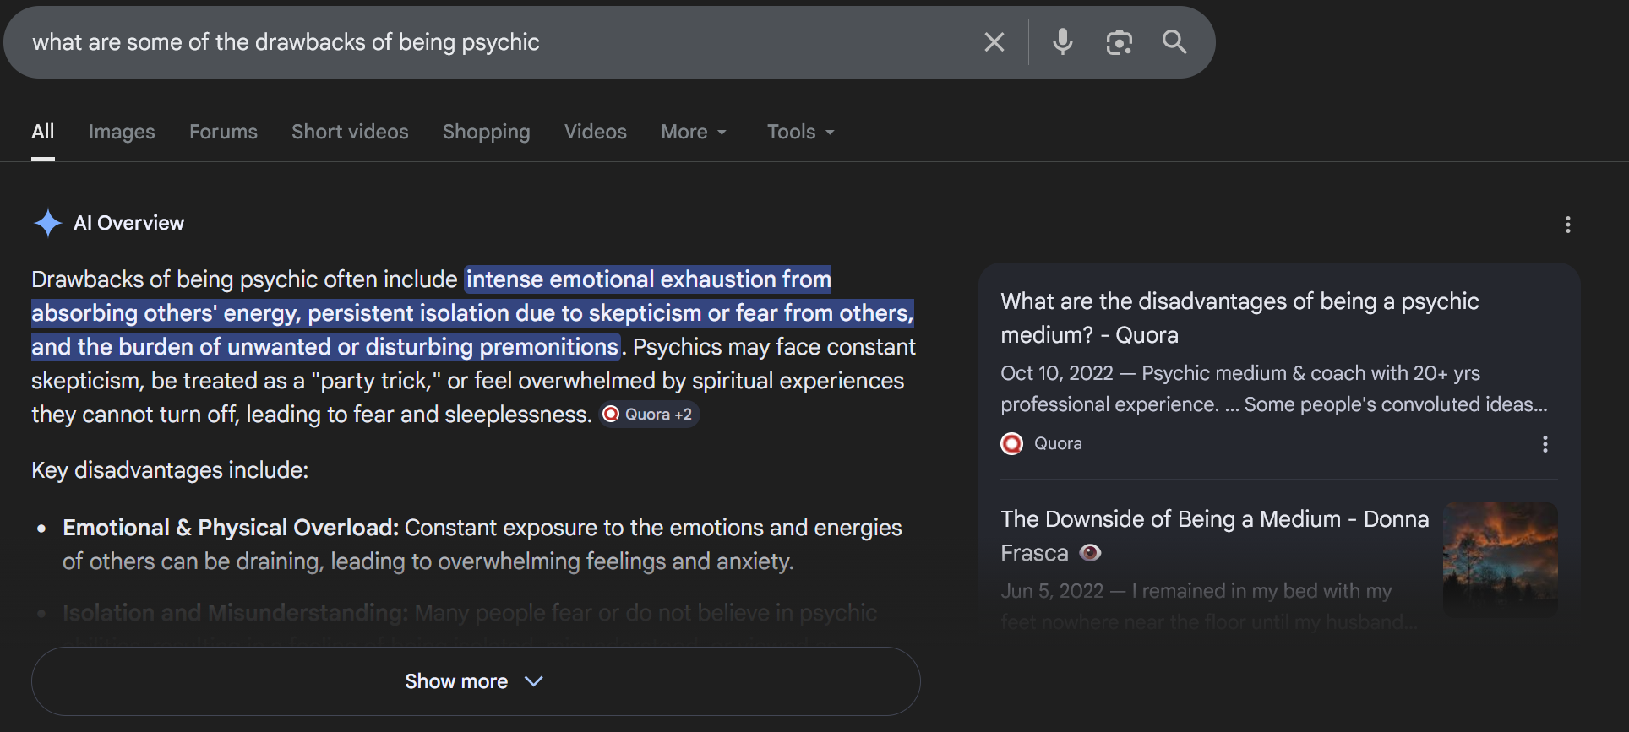Clear the search query with the X icon
The image size is (1629, 732).
994,42
